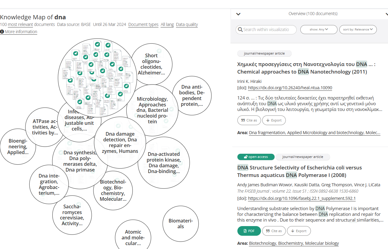
Task: Open PDF of DNA Structure Selectivity paper
Action: pyautogui.click(x=249, y=231)
